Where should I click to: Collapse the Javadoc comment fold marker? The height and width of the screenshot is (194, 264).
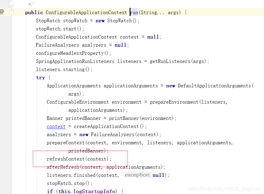pyautogui.click(x=11, y=4)
